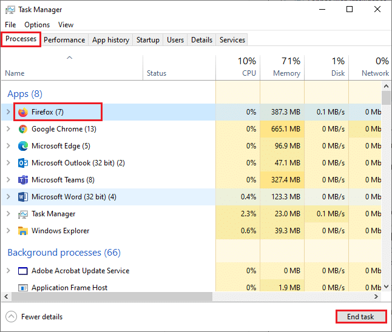Expand the Microsoft Word process group
Viewport: 392px width, 332px height.
(x=8, y=197)
